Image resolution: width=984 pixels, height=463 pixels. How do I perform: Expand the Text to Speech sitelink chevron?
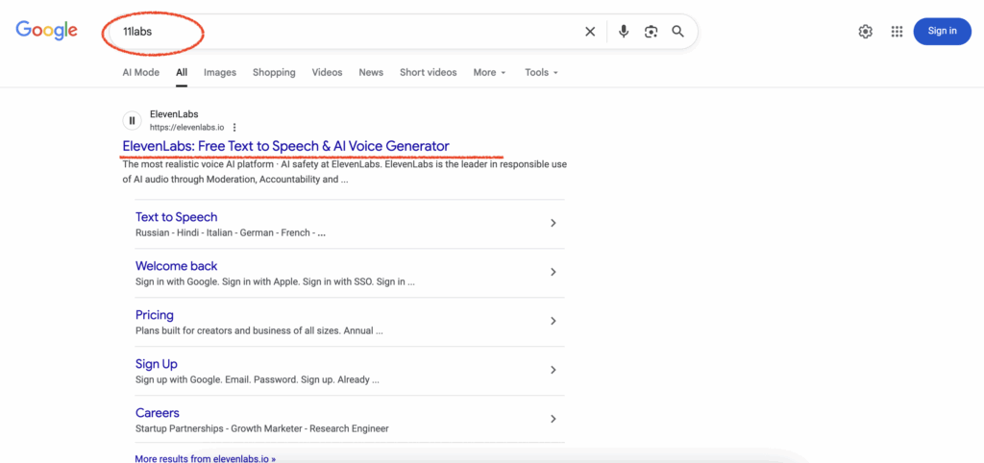[x=553, y=224]
